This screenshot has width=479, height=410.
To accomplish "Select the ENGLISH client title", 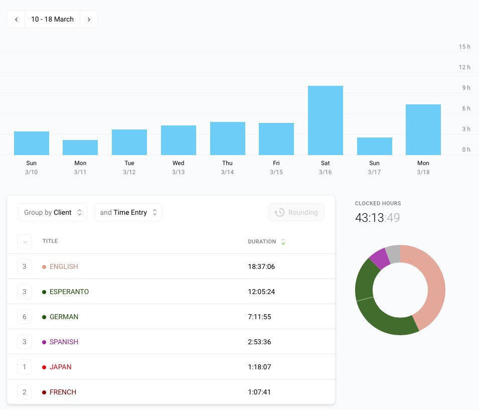I will (x=64, y=266).
